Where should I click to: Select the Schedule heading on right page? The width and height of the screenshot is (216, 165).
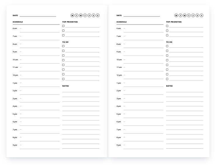tap(122, 22)
